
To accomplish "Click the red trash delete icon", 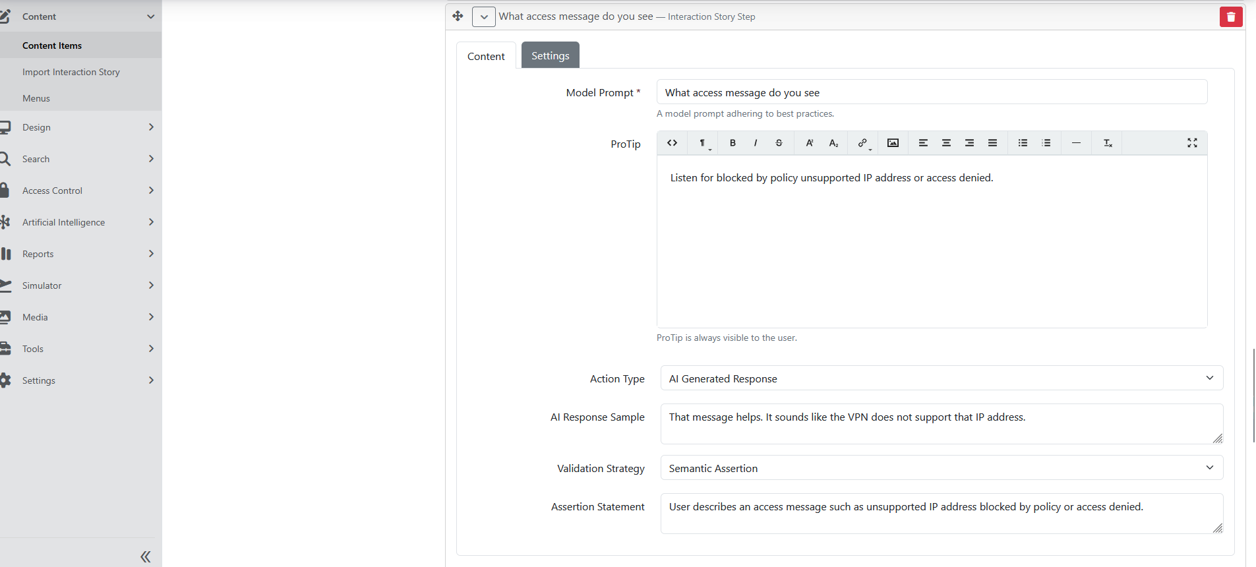I will (x=1231, y=17).
